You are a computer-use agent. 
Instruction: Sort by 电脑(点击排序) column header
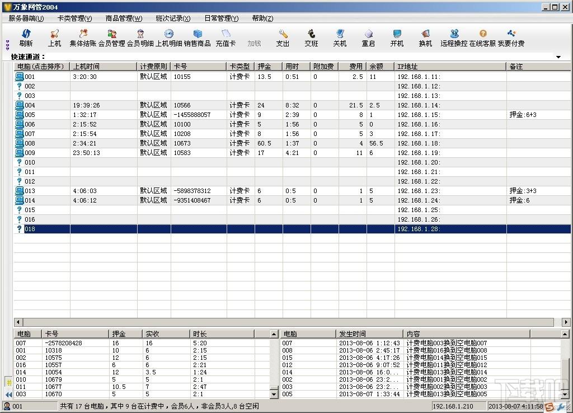tap(41, 67)
